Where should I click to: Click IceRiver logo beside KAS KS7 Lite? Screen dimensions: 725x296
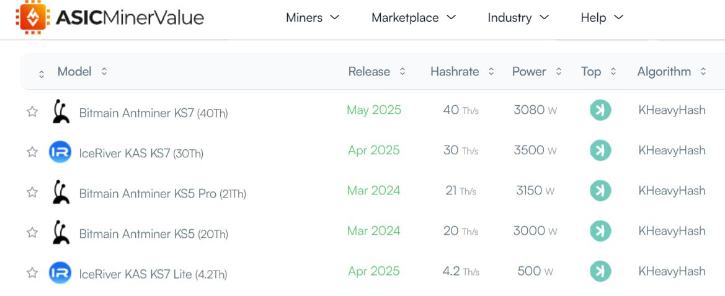tap(60, 272)
